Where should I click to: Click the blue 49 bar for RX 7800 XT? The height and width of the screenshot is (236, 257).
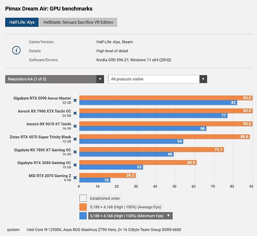point(127,154)
